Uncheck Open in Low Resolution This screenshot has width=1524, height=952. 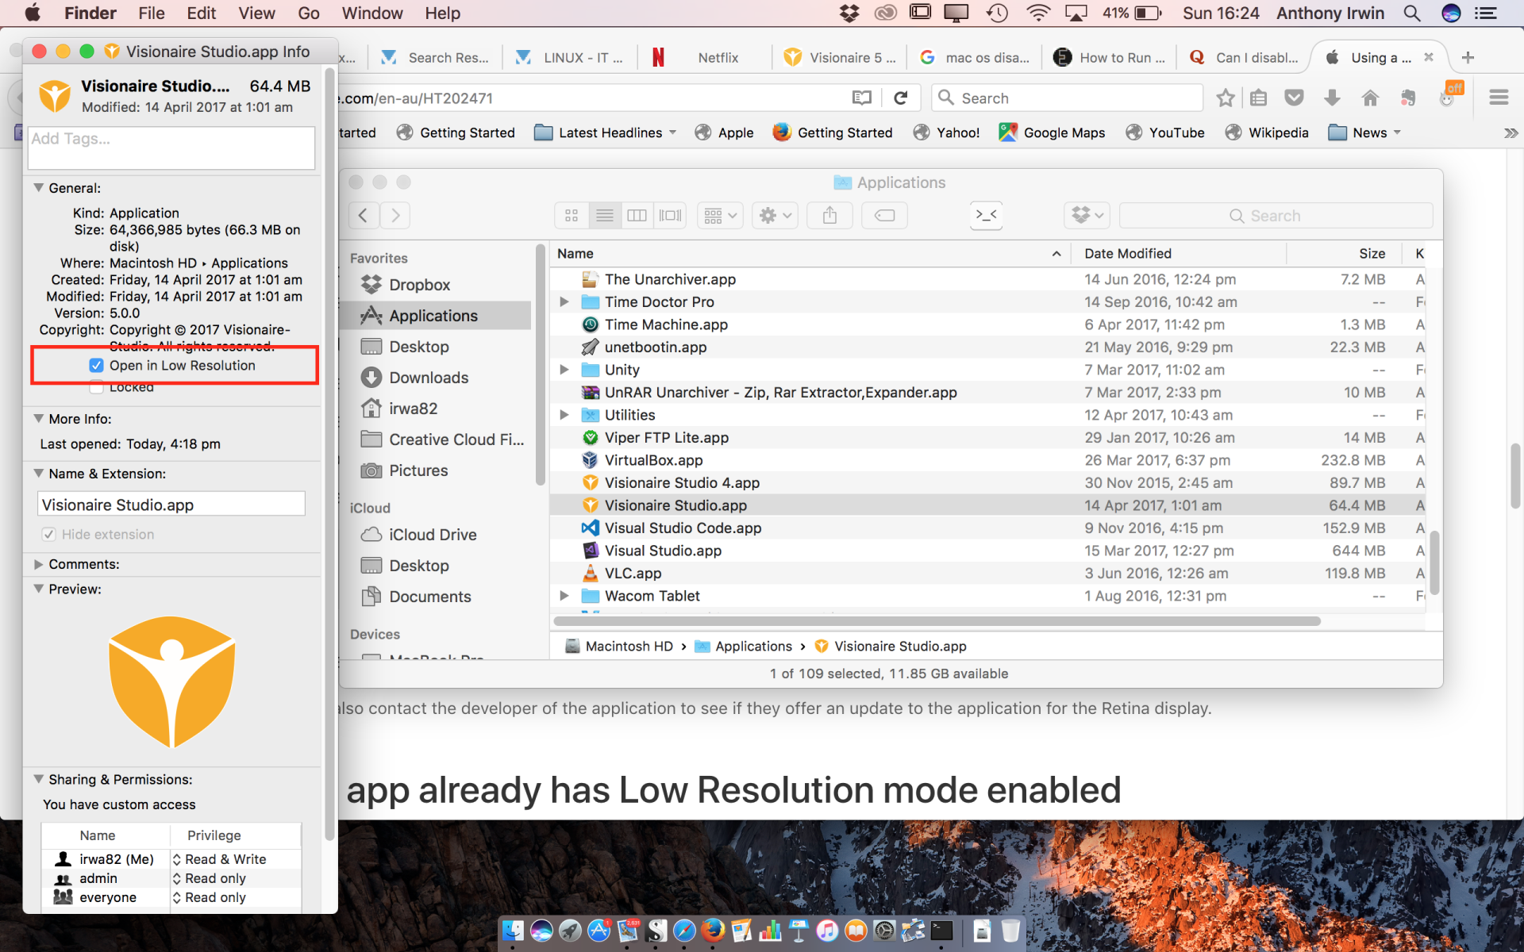coord(96,366)
